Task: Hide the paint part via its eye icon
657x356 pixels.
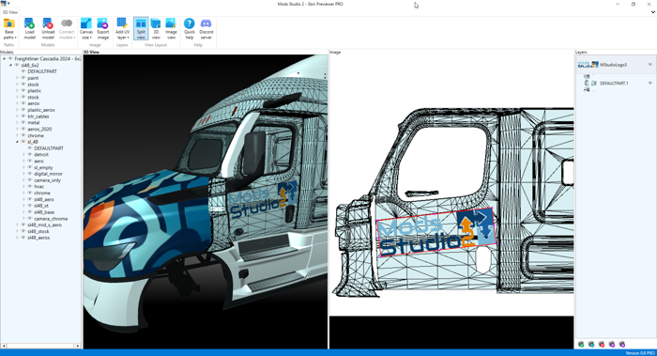Action: (x=23, y=78)
